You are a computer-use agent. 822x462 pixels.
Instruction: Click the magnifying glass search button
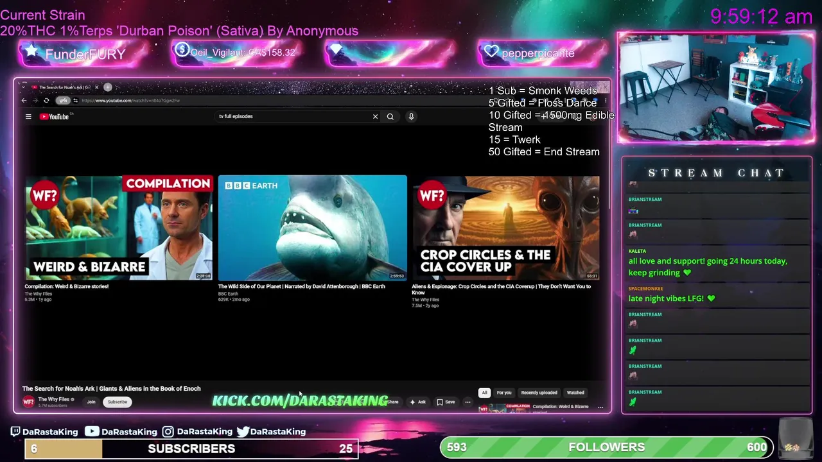[390, 117]
